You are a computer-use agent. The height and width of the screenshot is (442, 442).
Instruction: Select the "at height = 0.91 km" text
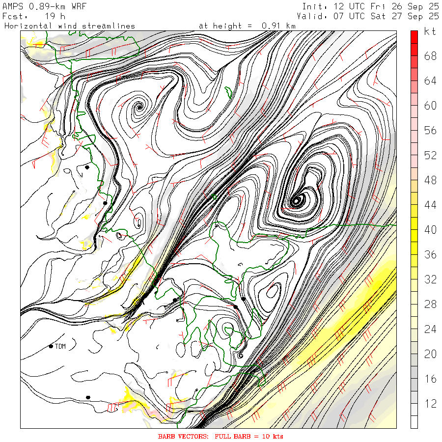pos(247,26)
